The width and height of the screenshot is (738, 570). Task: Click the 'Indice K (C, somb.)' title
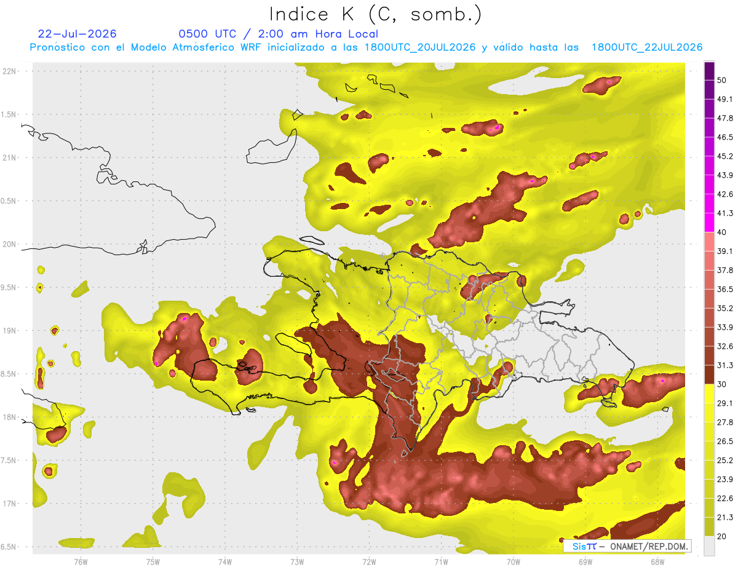click(376, 15)
